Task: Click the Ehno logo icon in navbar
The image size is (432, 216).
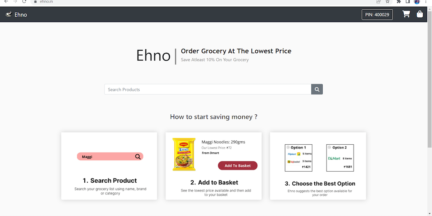Action: coord(8,14)
